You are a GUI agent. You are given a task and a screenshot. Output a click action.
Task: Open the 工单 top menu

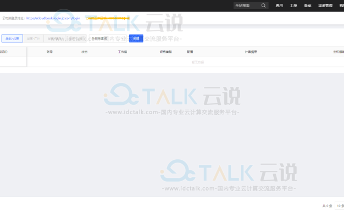(x=293, y=5)
